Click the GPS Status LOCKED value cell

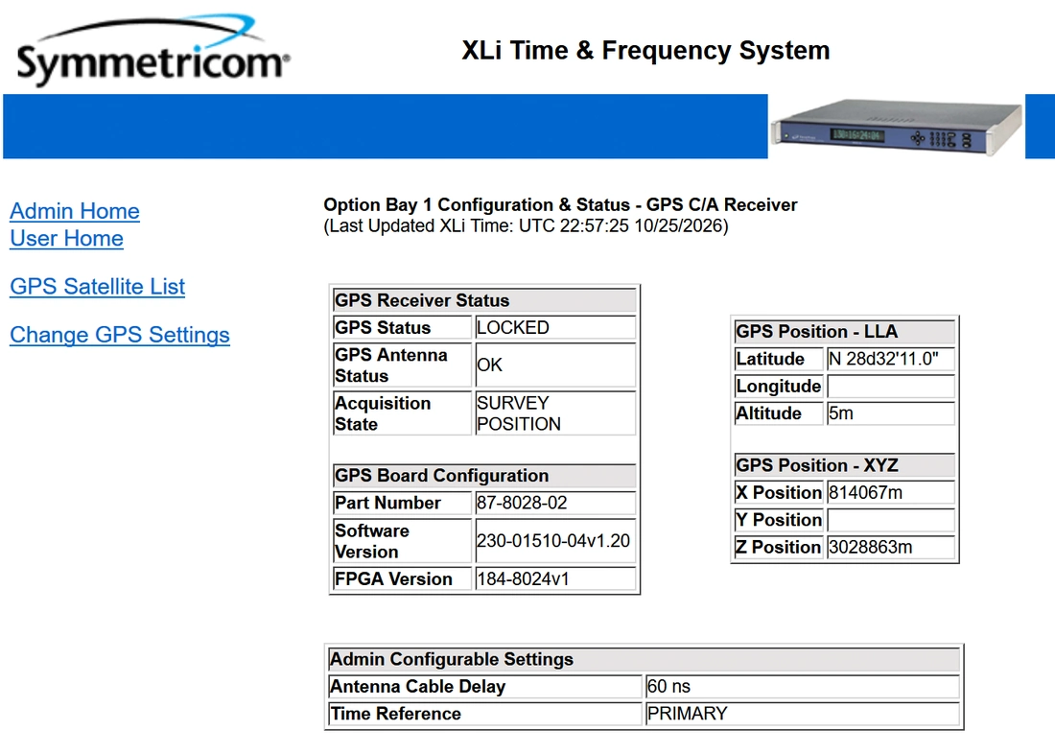pos(555,327)
